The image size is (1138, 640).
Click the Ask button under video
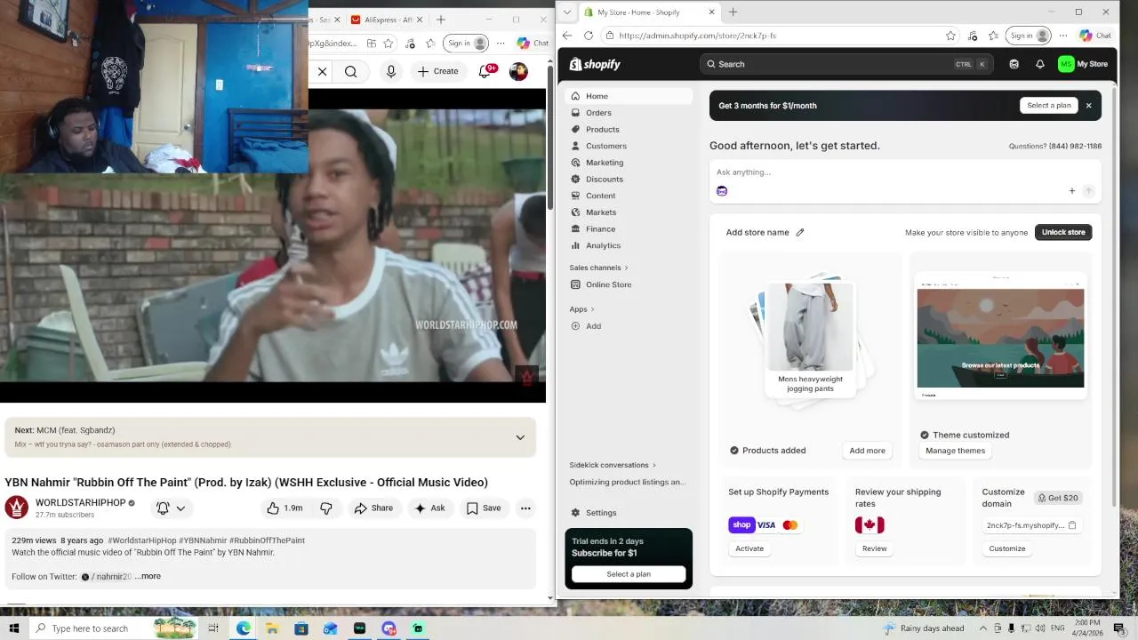point(429,508)
